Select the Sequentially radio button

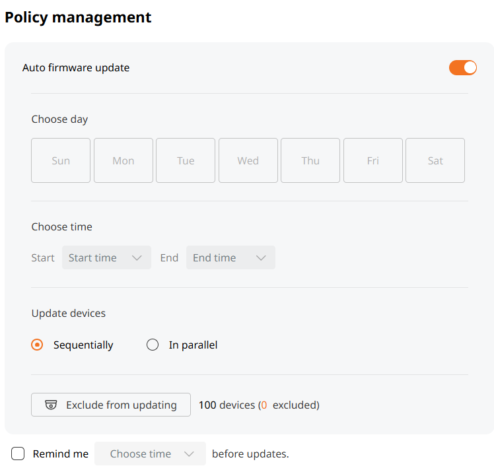coord(38,345)
